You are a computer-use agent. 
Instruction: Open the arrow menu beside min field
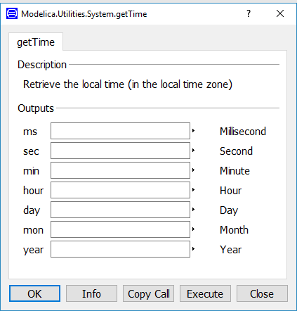[193, 170]
